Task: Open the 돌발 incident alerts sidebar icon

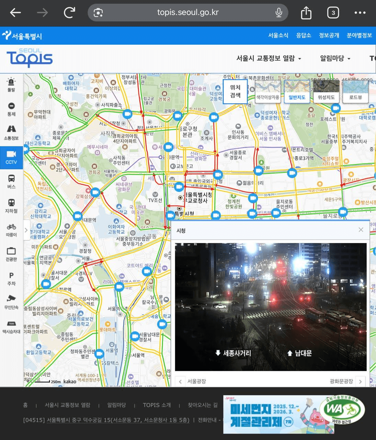Action: pyautogui.click(x=11, y=85)
